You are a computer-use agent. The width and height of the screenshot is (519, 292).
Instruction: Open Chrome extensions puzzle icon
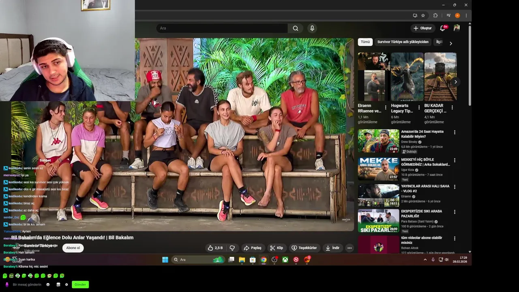[x=435, y=15]
